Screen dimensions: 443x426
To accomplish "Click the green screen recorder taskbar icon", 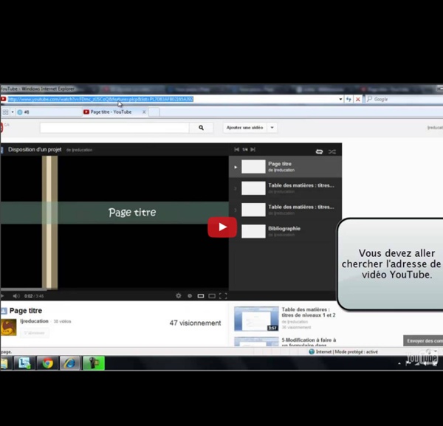I will tap(94, 363).
